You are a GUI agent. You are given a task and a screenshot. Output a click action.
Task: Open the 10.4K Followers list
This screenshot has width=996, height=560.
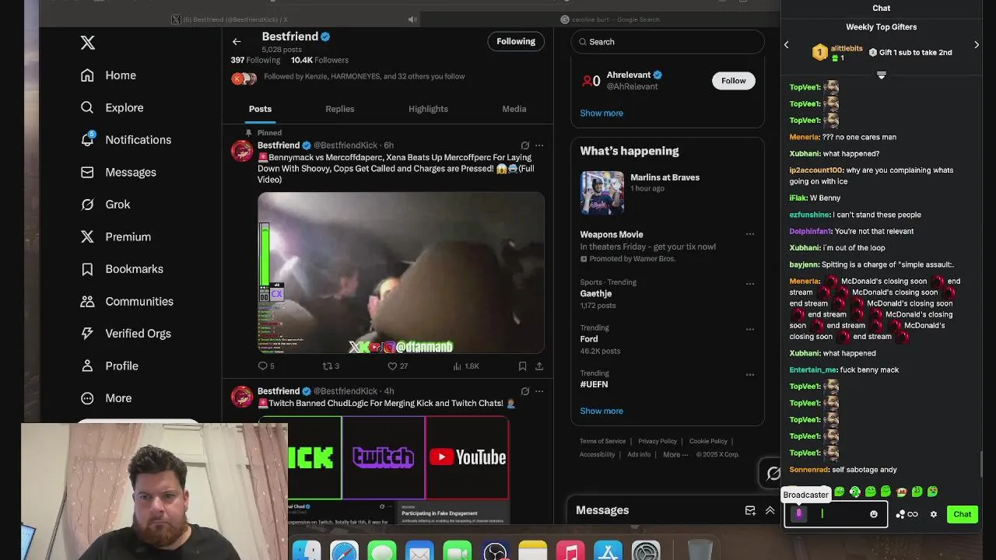coord(320,60)
